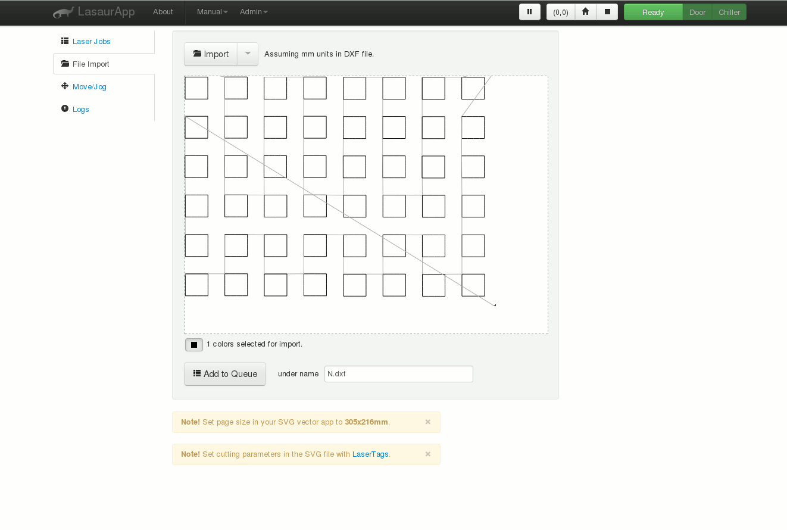The height and width of the screenshot is (530, 787).
Task: Expand the Admin dropdown menu
Action: point(254,12)
